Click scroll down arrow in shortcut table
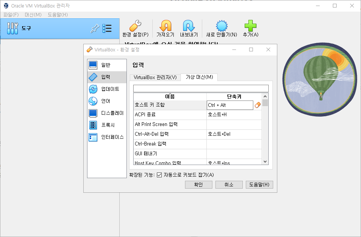 265,162
